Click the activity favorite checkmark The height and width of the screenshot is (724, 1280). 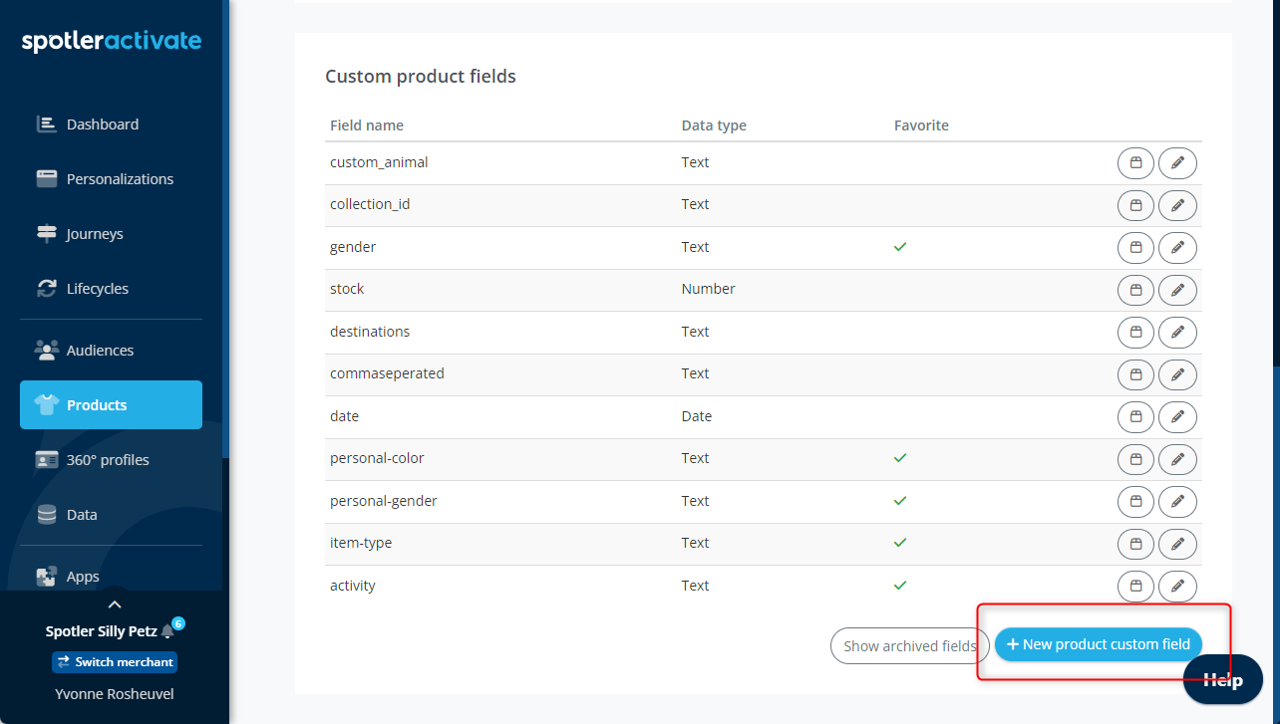pyautogui.click(x=900, y=586)
